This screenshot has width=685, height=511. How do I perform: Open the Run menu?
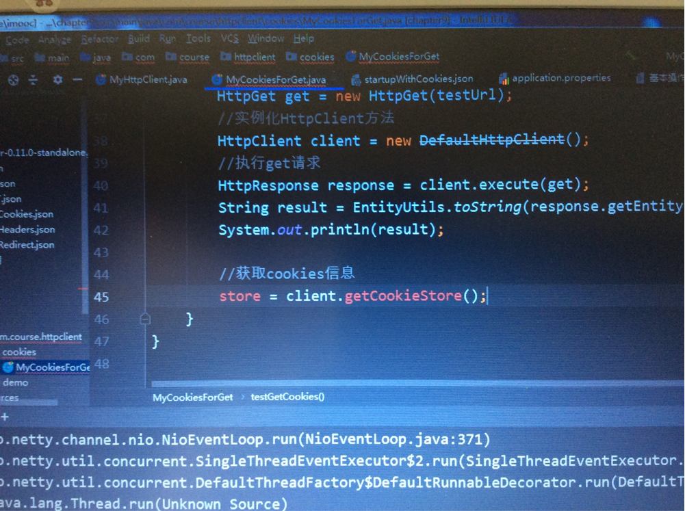168,39
